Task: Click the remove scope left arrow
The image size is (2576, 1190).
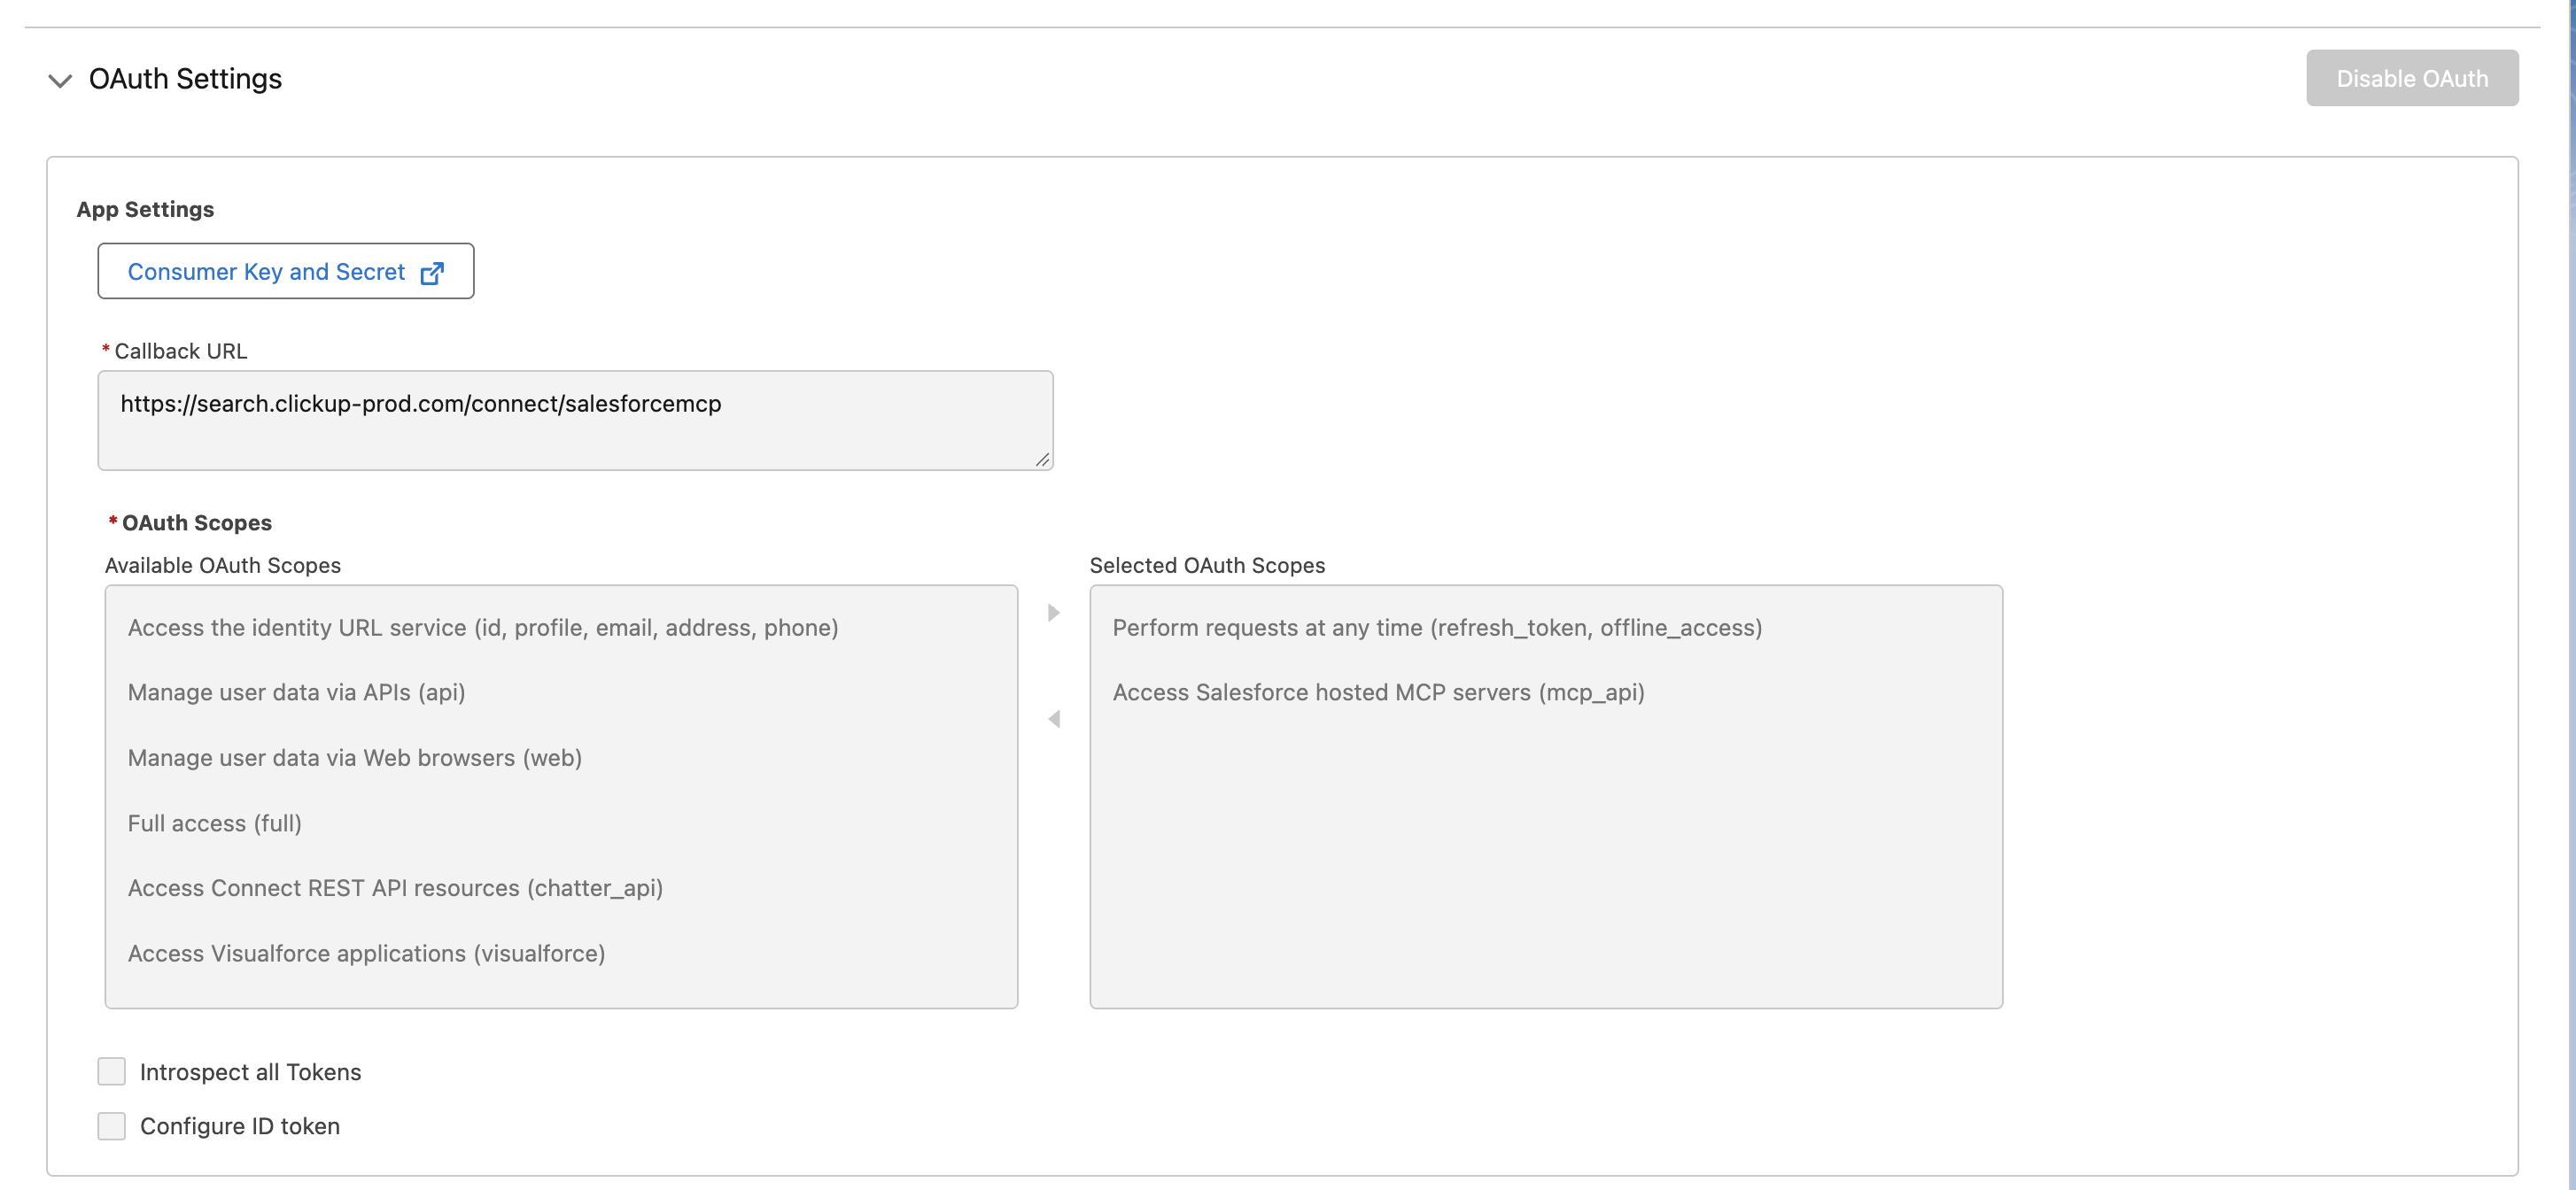Action: pyautogui.click(x=1053, y=718)
